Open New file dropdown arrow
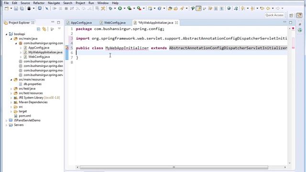 point(11,9)
